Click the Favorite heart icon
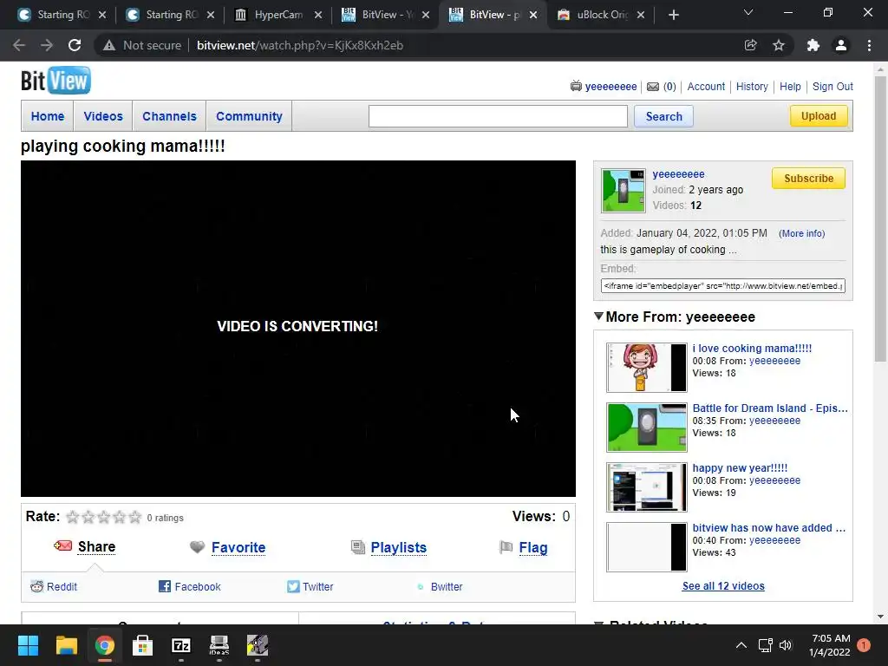The height and width of the screenshot is (666, 888). point(197,547)
